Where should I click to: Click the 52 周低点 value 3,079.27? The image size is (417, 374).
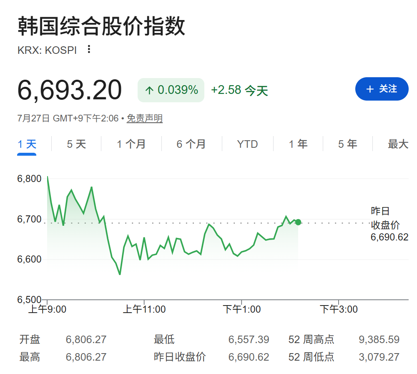(379, 357)
